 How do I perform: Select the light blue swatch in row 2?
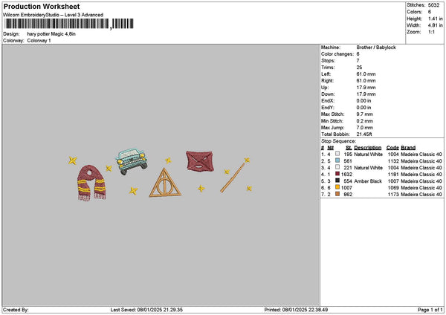[337, 160]
